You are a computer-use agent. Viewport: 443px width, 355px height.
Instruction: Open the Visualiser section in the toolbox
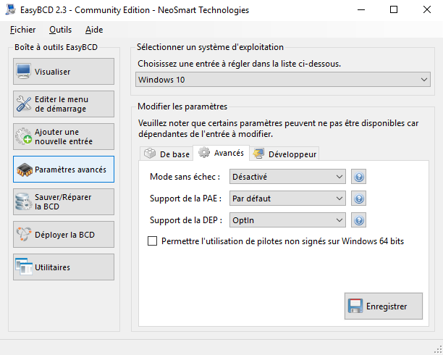64,71
